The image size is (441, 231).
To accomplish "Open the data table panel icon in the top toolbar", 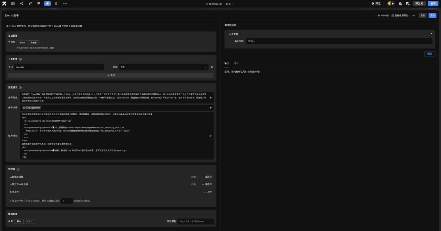I will (x=13, y=3).
